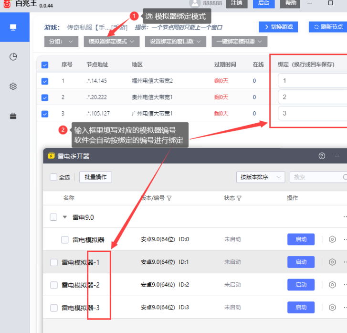Image resolution: width=347 pixels, height=333 pixels.
Task: Toggle the select-all checkbox in node table header
Action: click(x=45, y=65)
